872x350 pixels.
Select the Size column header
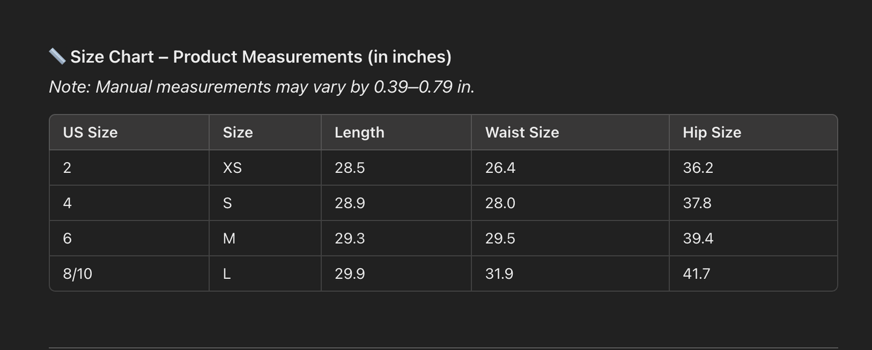coord(238,133)
